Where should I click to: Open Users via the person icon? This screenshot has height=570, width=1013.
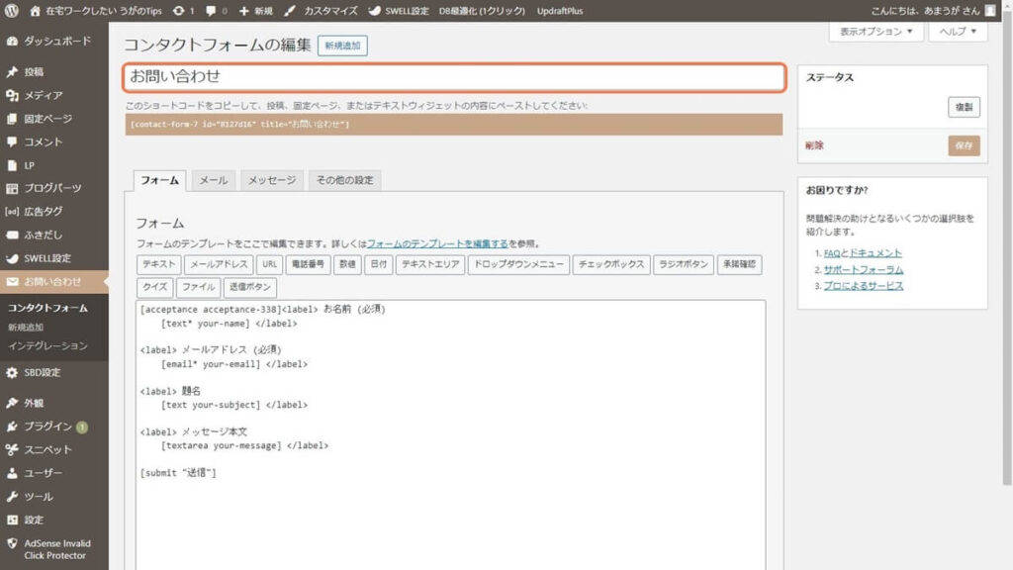coord(12,473)
